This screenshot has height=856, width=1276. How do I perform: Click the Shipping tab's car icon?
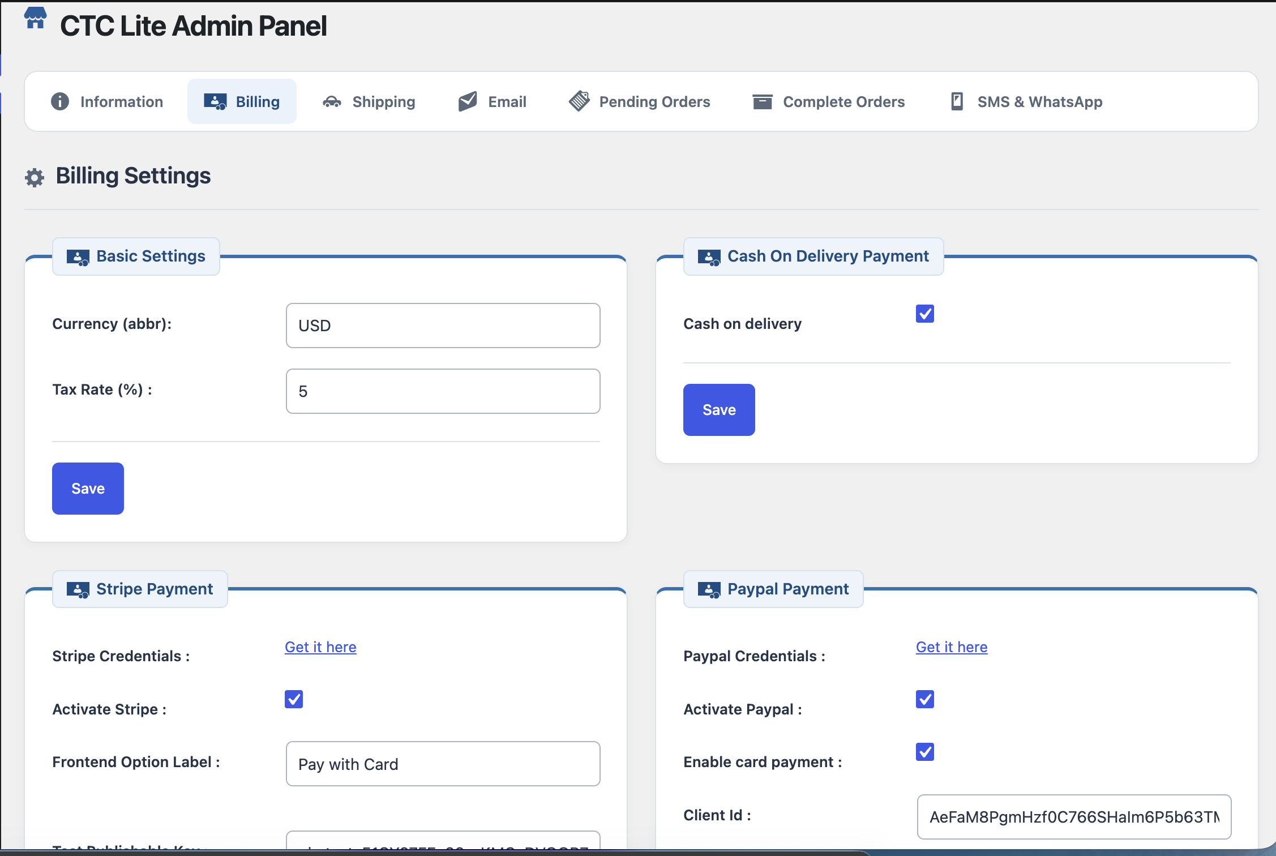tap(332, 102)
